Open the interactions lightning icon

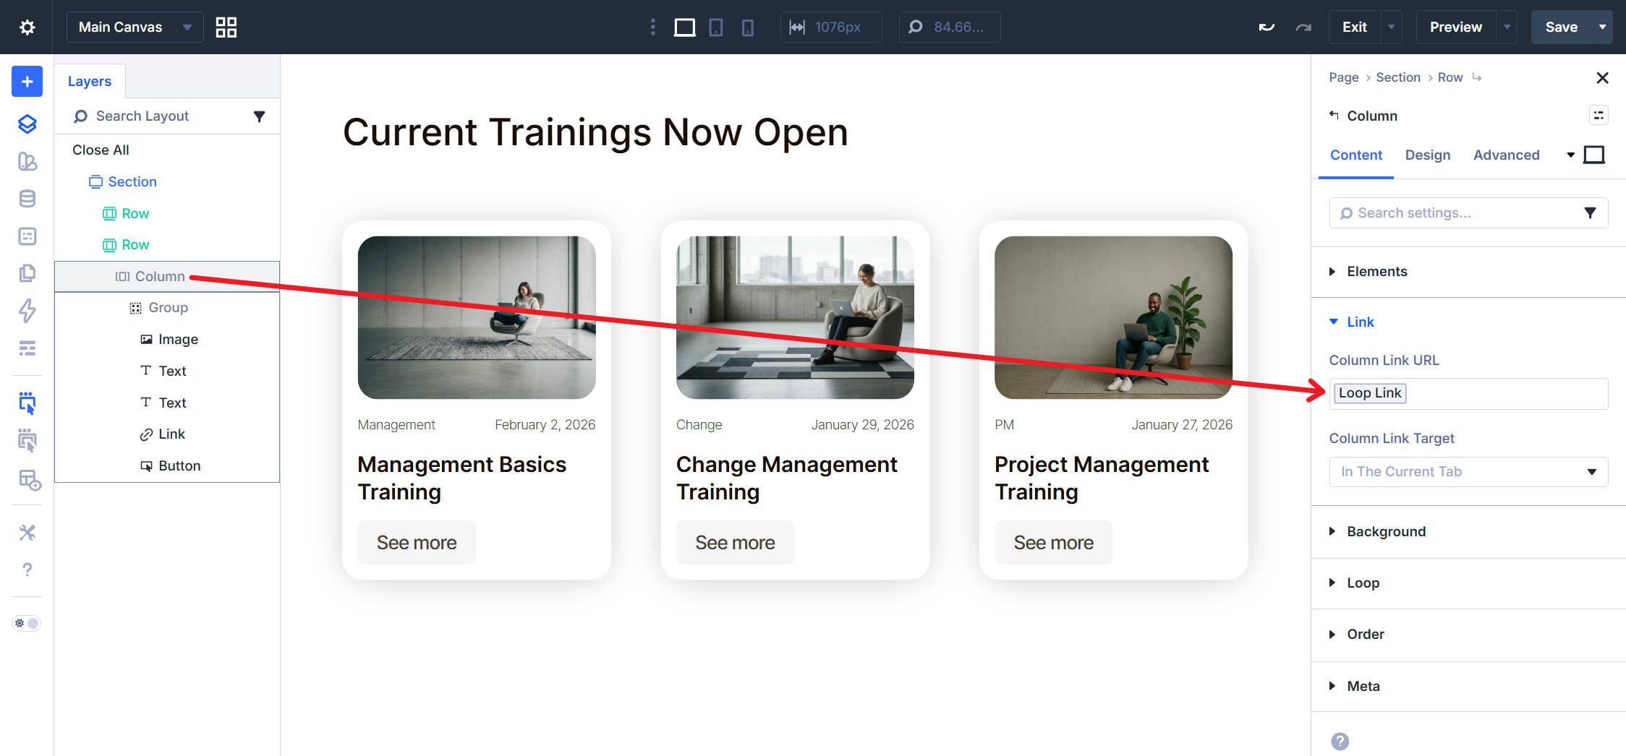click(26, 311)
